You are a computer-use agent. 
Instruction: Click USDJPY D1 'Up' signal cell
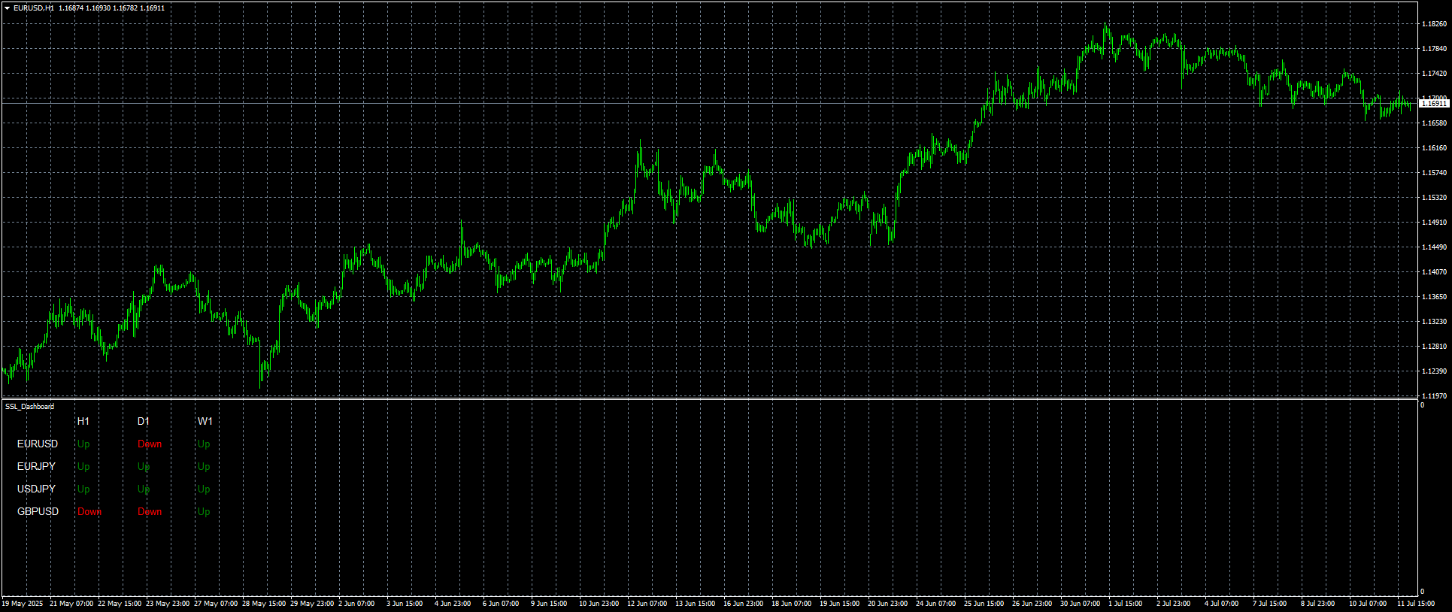(144, 489)
